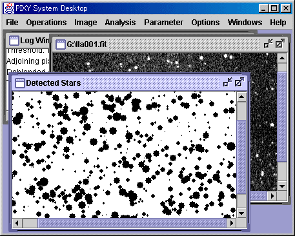Click the Detected Stars scroll left arrow
The height and width of the screenshot is (236, 295).
pyautogui.click(x=17, y=223)
